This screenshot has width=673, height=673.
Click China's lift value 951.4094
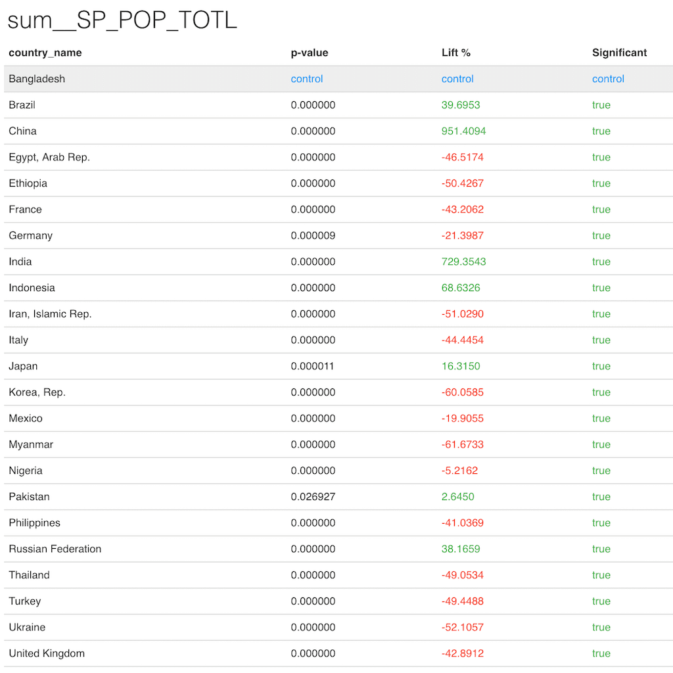click(463, 131)
